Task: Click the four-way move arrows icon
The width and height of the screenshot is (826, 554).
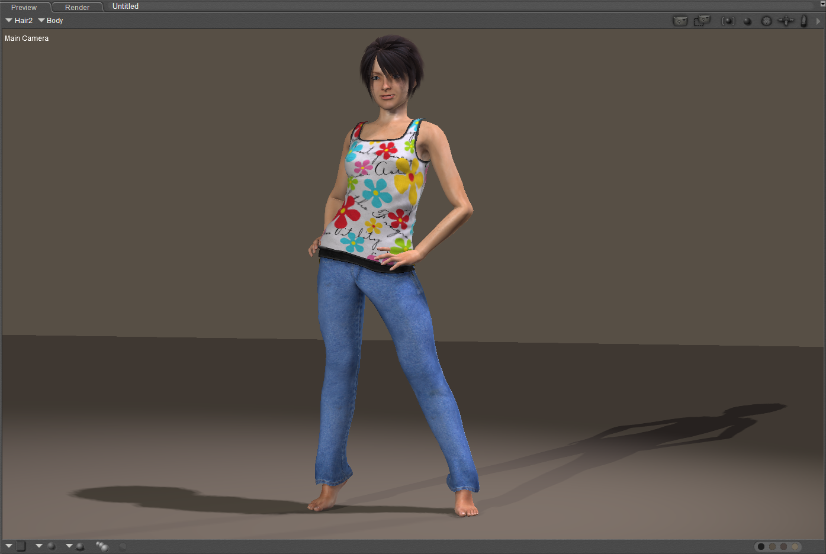Action: pyautogui.click(x=785, y=21)
